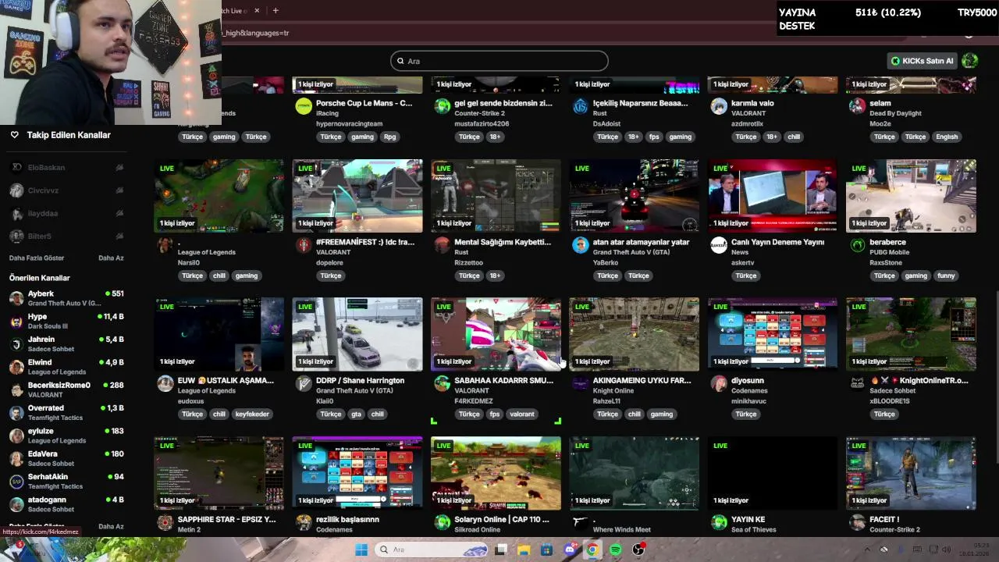Click the keyfekeder tag under EUW USTALIK stream
999x562 pixels.
click(252, 414)
